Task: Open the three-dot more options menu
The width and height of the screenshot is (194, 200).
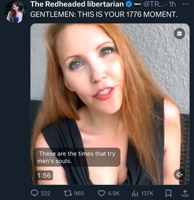Action: 186,4
